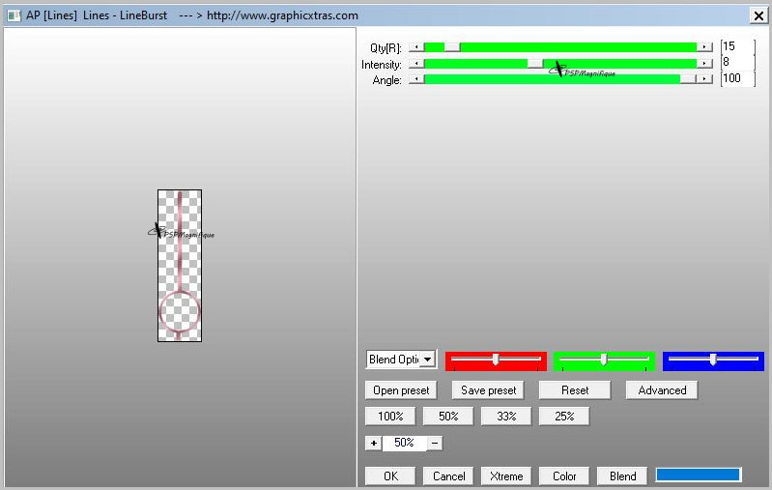The height and width of the screenshot is (490, 772).
Task: Click the red channel slider
Action: [x=496, y=360]
